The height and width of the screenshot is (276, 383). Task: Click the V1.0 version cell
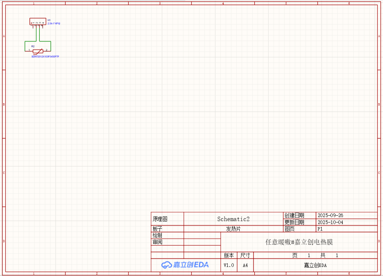tap(229, 265)
